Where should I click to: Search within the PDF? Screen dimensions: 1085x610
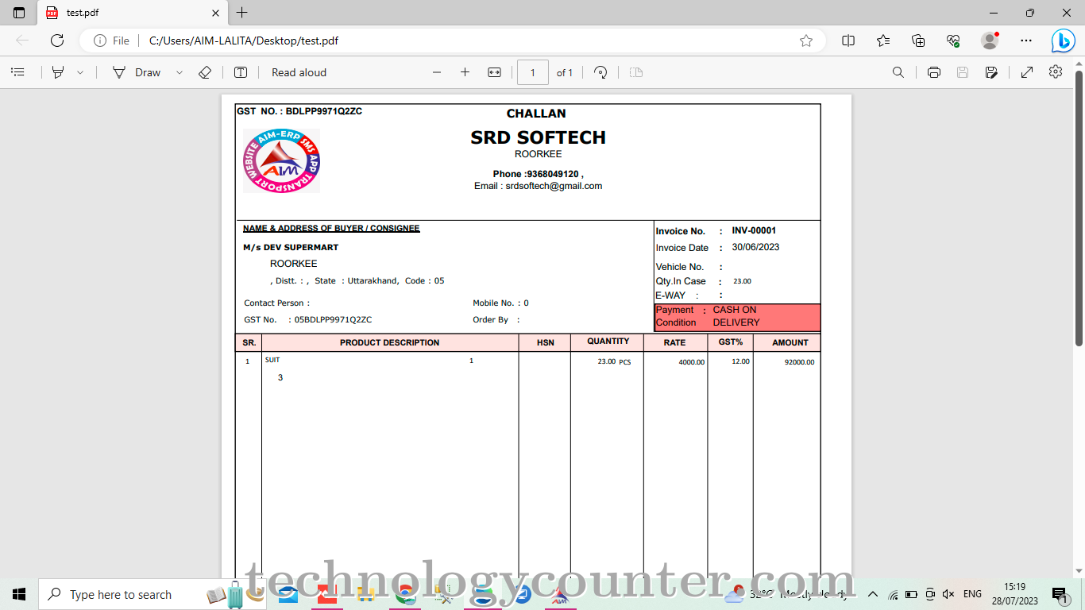[898, 72]
